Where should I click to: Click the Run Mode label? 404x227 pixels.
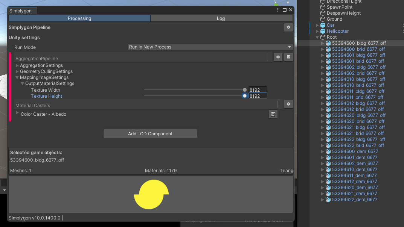click(x=25, y=47)
